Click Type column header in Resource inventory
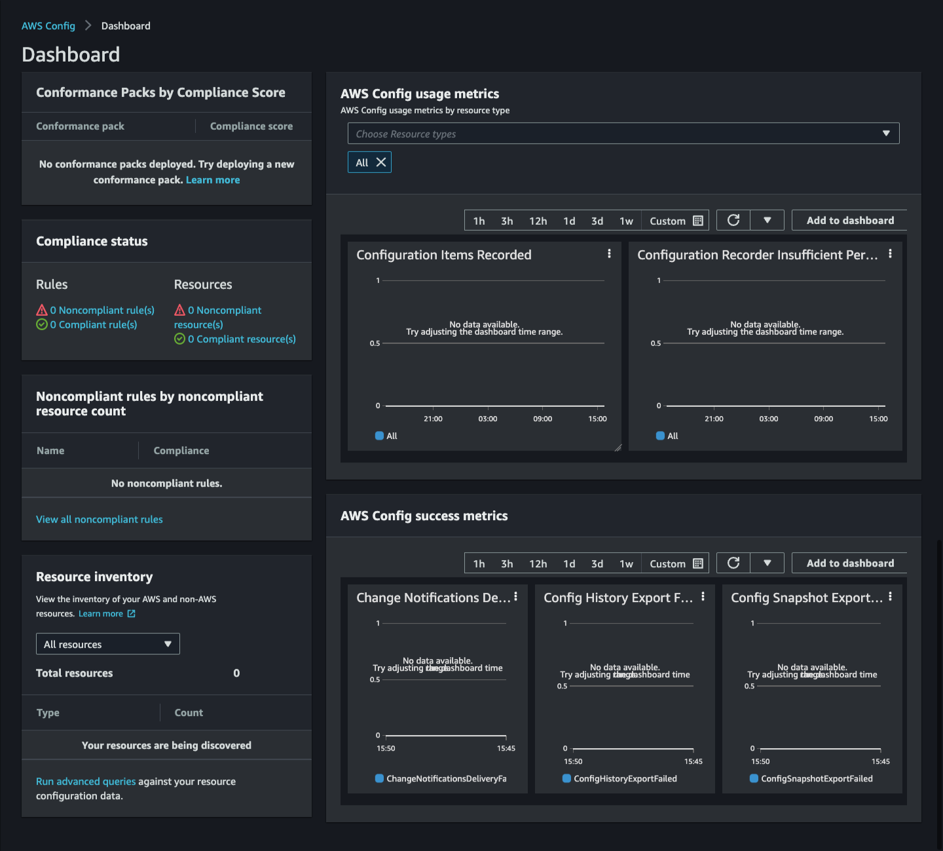The image size is (943, 851). [x=48, y=712]
